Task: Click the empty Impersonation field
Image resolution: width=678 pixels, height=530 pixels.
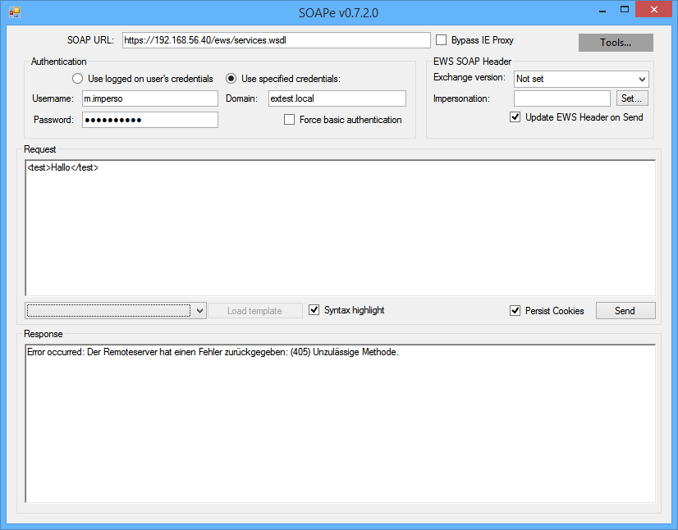Action: pyautogui.click(x=562, y=98)
